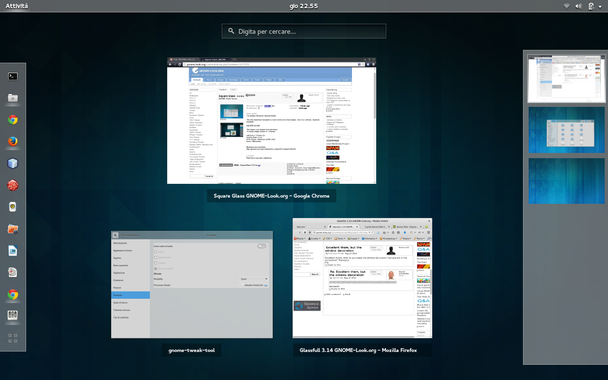Select the highlighted Scrivania sidebar item in tweak tool
The width and height of the screenshot is (608, 380).
tap(131, 295)
